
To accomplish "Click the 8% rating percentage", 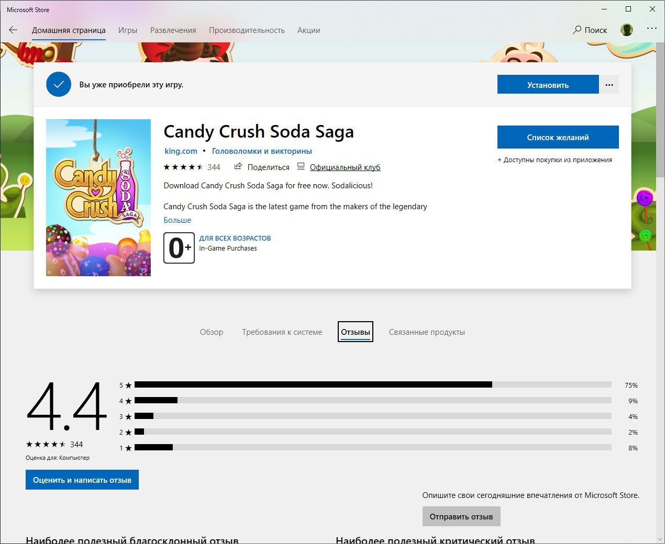I will coord(633,448).
